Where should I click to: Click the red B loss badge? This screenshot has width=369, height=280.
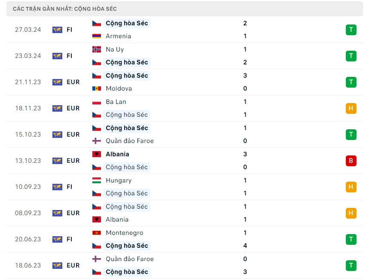pos(351,161)
